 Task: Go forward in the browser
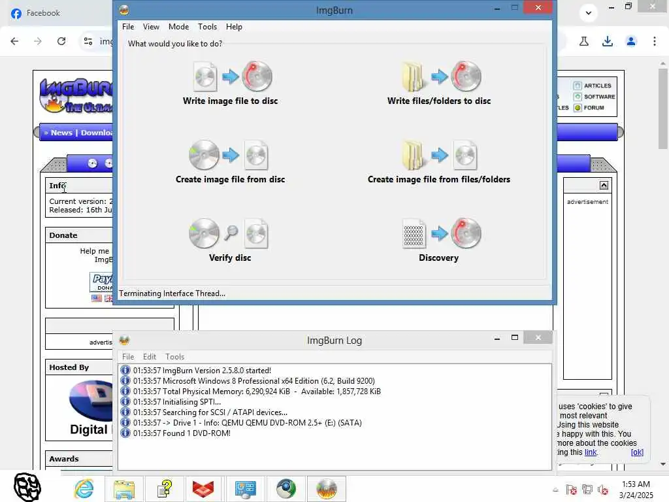38,41
